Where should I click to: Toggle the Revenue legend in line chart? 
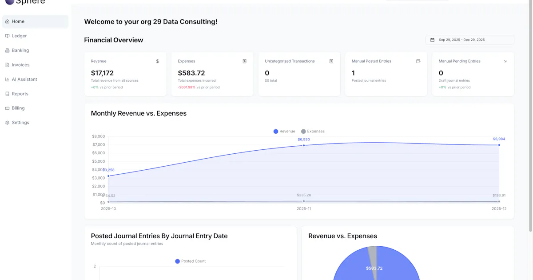[x=284, y=131]
